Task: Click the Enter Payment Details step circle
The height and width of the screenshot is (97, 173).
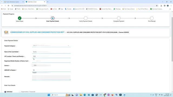Action: point(53,18)
